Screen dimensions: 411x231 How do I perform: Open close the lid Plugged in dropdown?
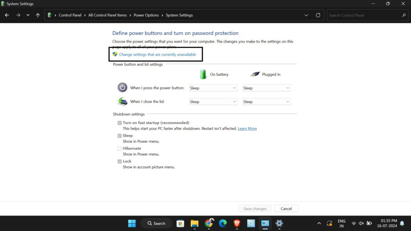pyautogui.click(x=267, y=101)
